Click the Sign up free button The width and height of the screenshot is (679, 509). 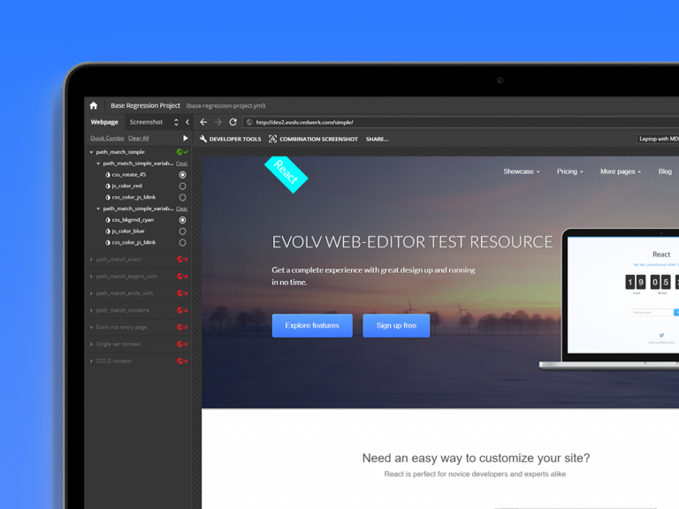(x=396, y=325)
